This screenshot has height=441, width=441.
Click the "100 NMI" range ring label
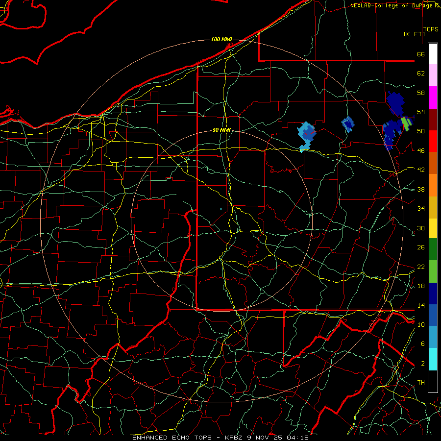click(x=221, y=39)
